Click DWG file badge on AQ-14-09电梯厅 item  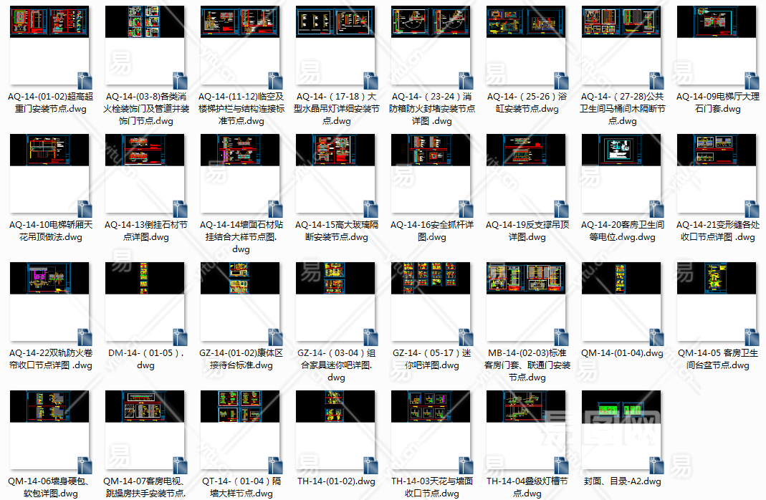tap(752, 80)
